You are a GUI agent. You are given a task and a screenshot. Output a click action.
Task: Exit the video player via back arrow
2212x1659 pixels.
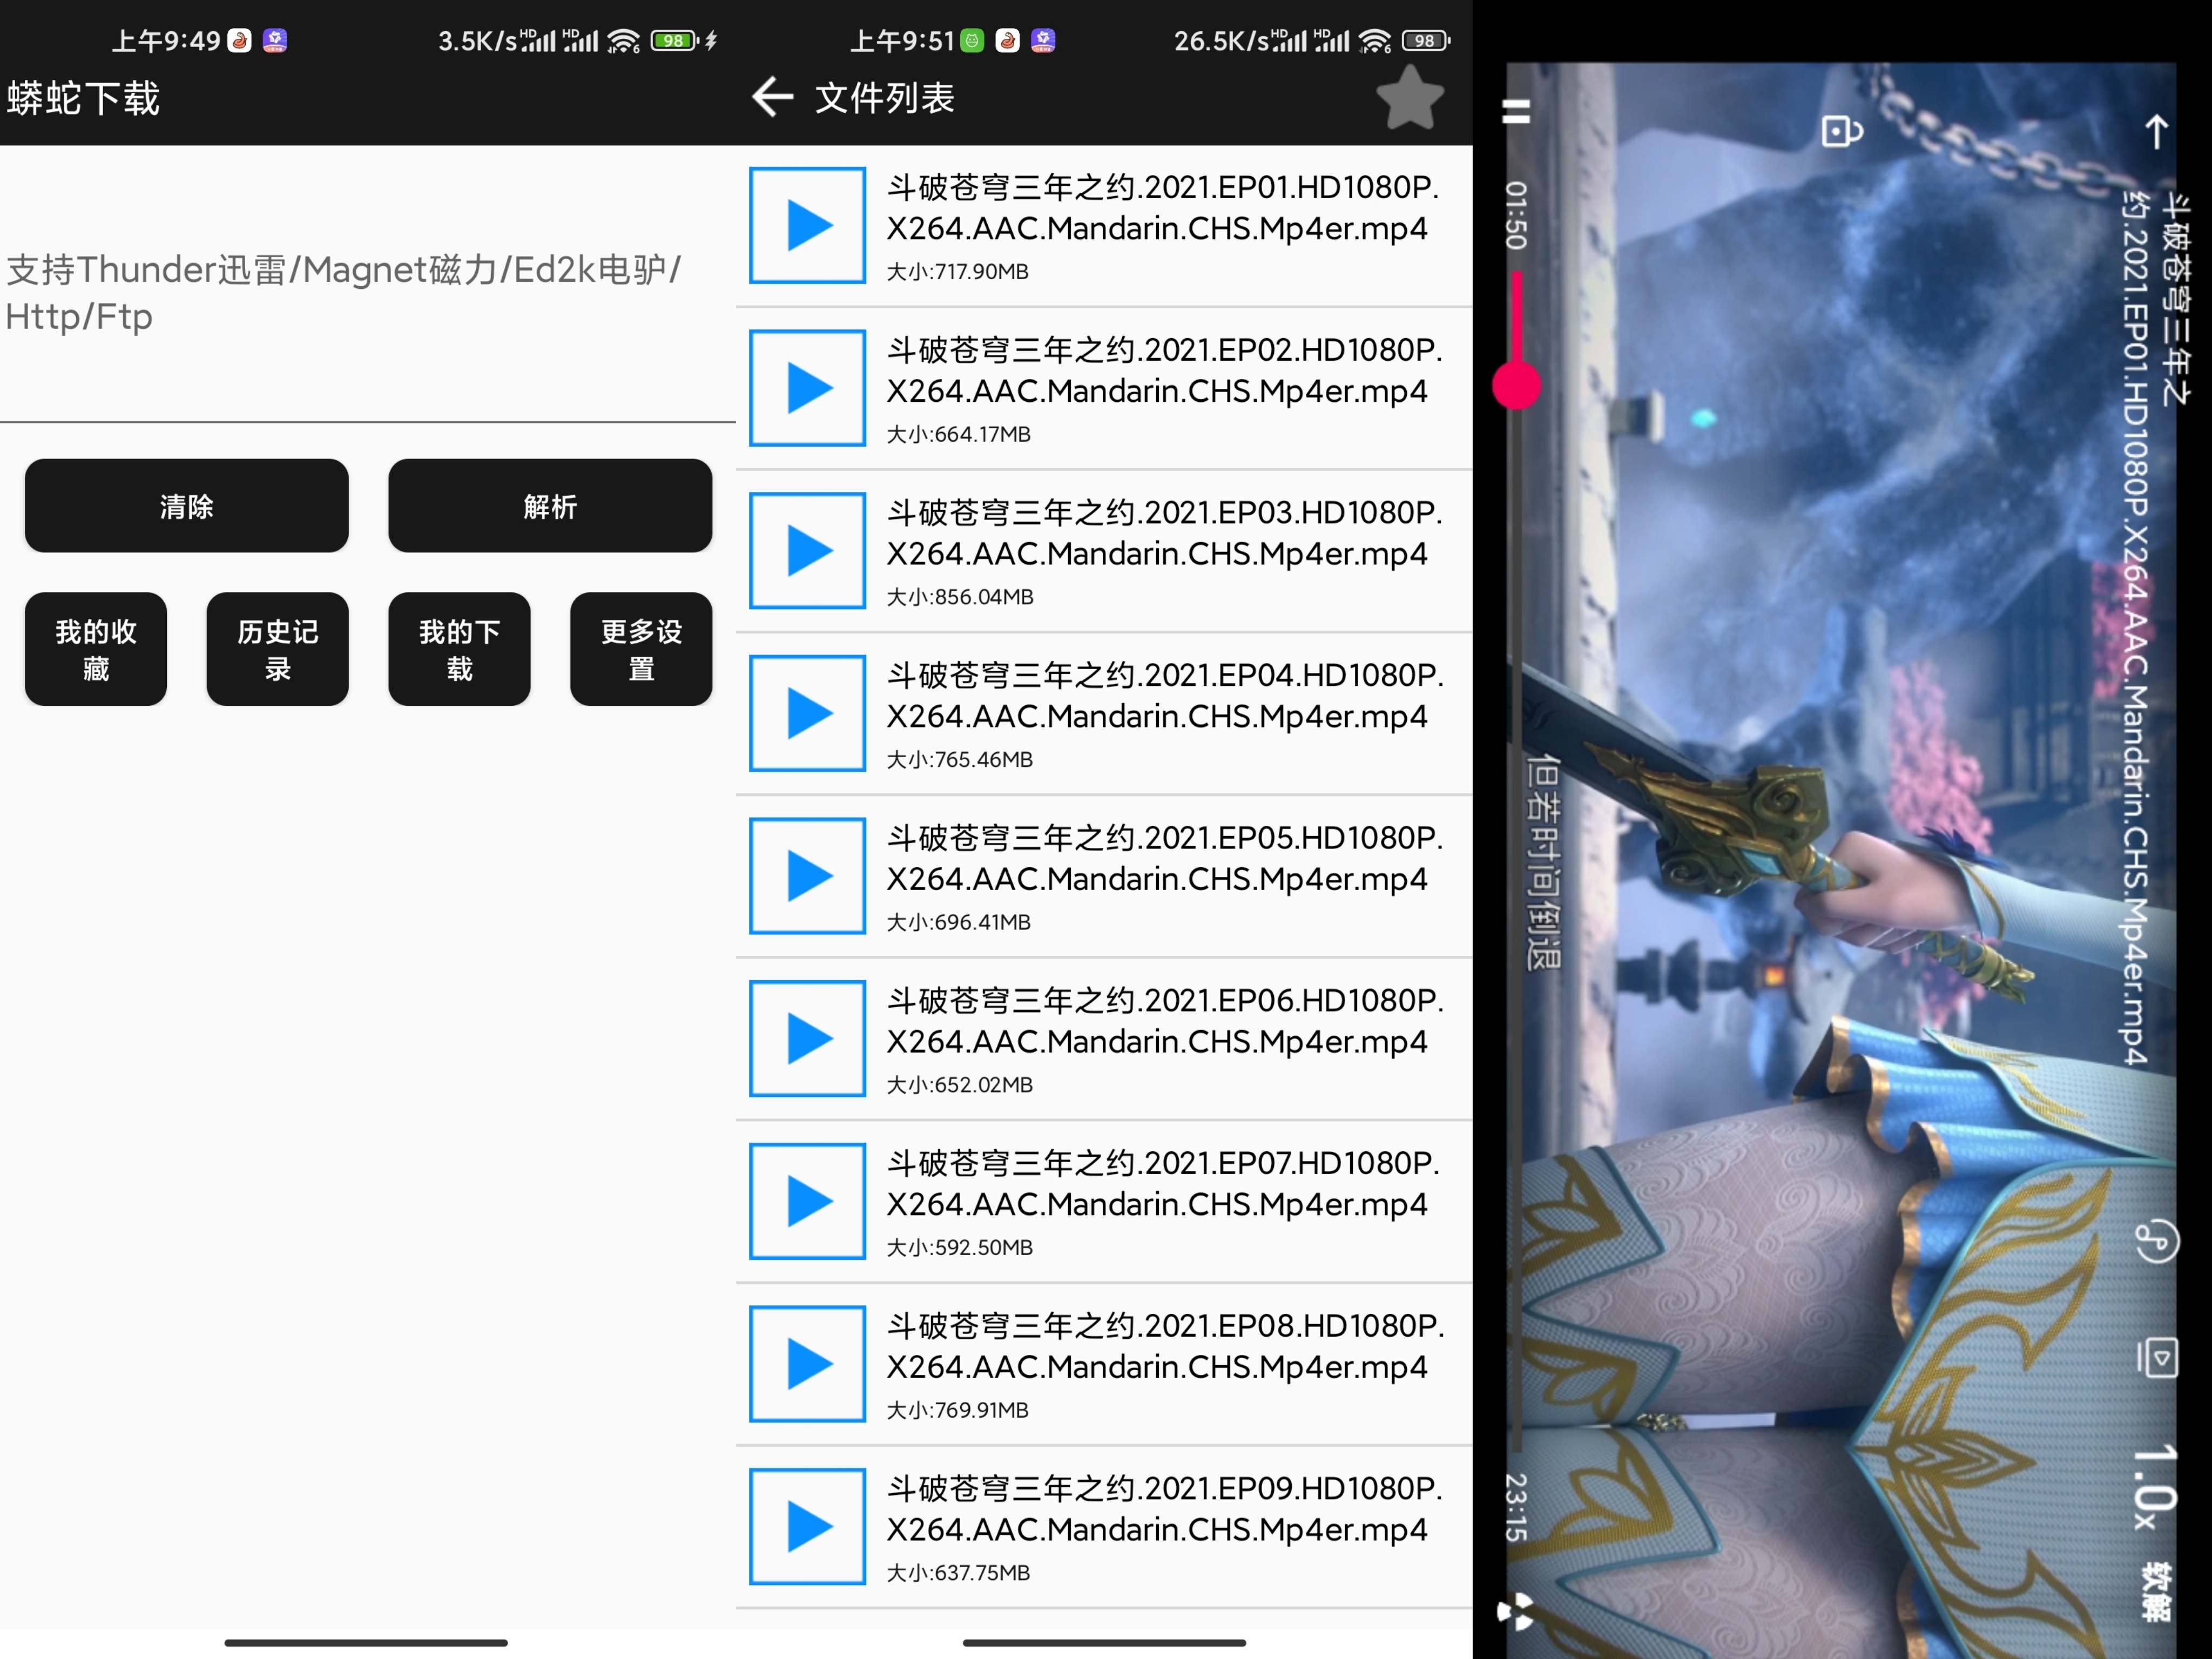2157,132
